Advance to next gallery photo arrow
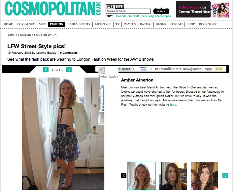 (x=69, y=70)
